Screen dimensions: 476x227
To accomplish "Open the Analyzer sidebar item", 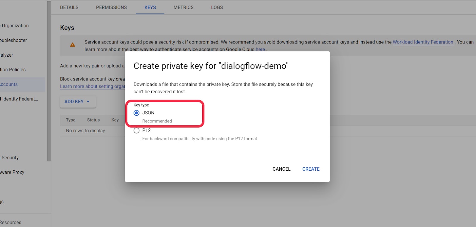I will [x=7, y=55].
